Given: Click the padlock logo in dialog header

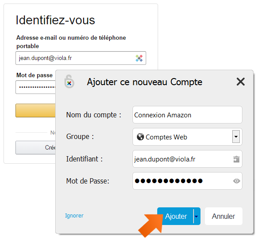Looking at the screenshot, I should click(69, 82).
